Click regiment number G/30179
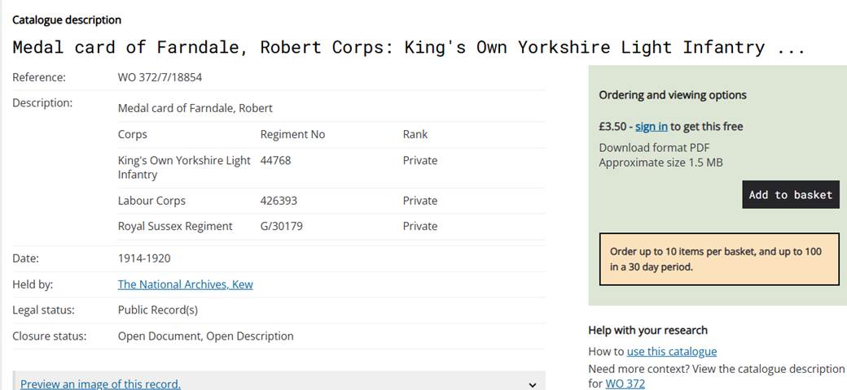Screen dimensions: 847x390 [x=282, y=226]
